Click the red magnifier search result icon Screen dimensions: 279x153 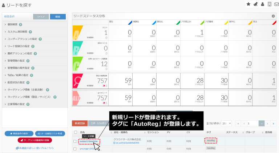(x=78, y=81)
